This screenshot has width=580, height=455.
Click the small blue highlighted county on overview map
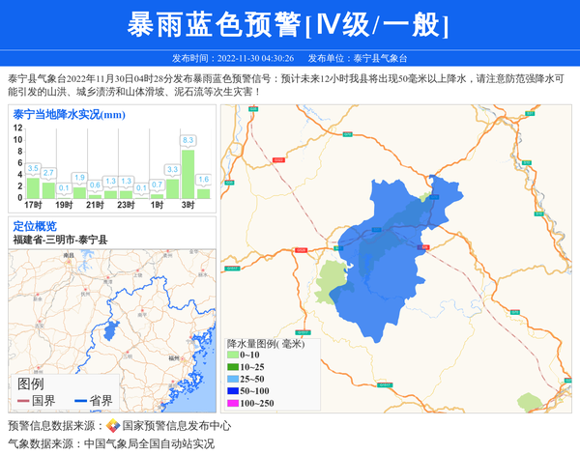[x=110, y=331]
